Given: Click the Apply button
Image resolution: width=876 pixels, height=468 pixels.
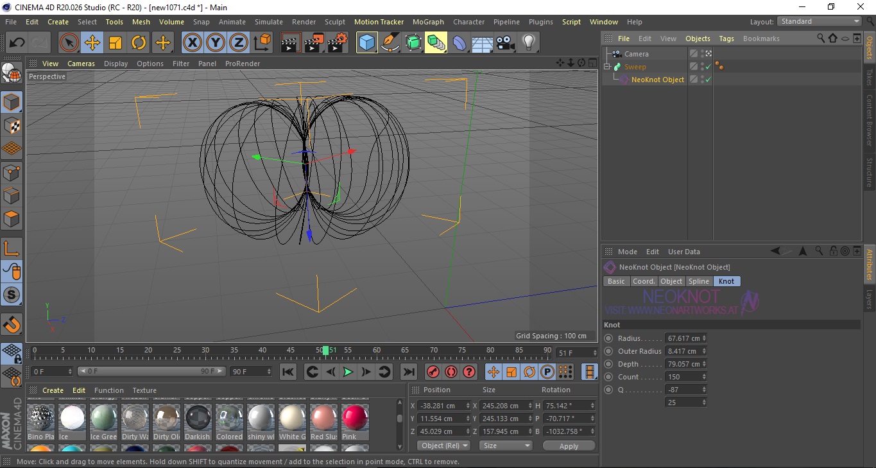Looking at the screenshot, I should (x=569, y=446).
